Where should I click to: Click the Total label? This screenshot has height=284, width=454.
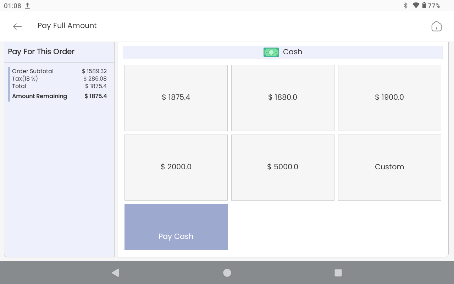click(x=19, y=86)
